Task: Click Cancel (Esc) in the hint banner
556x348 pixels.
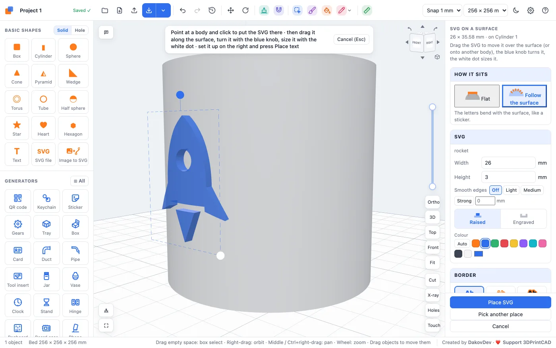Action: [351, 39]
